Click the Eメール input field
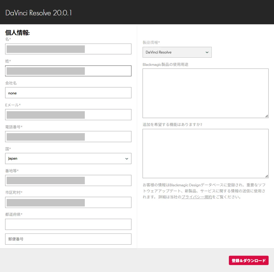274x272 pixels. tap(68, 115)
